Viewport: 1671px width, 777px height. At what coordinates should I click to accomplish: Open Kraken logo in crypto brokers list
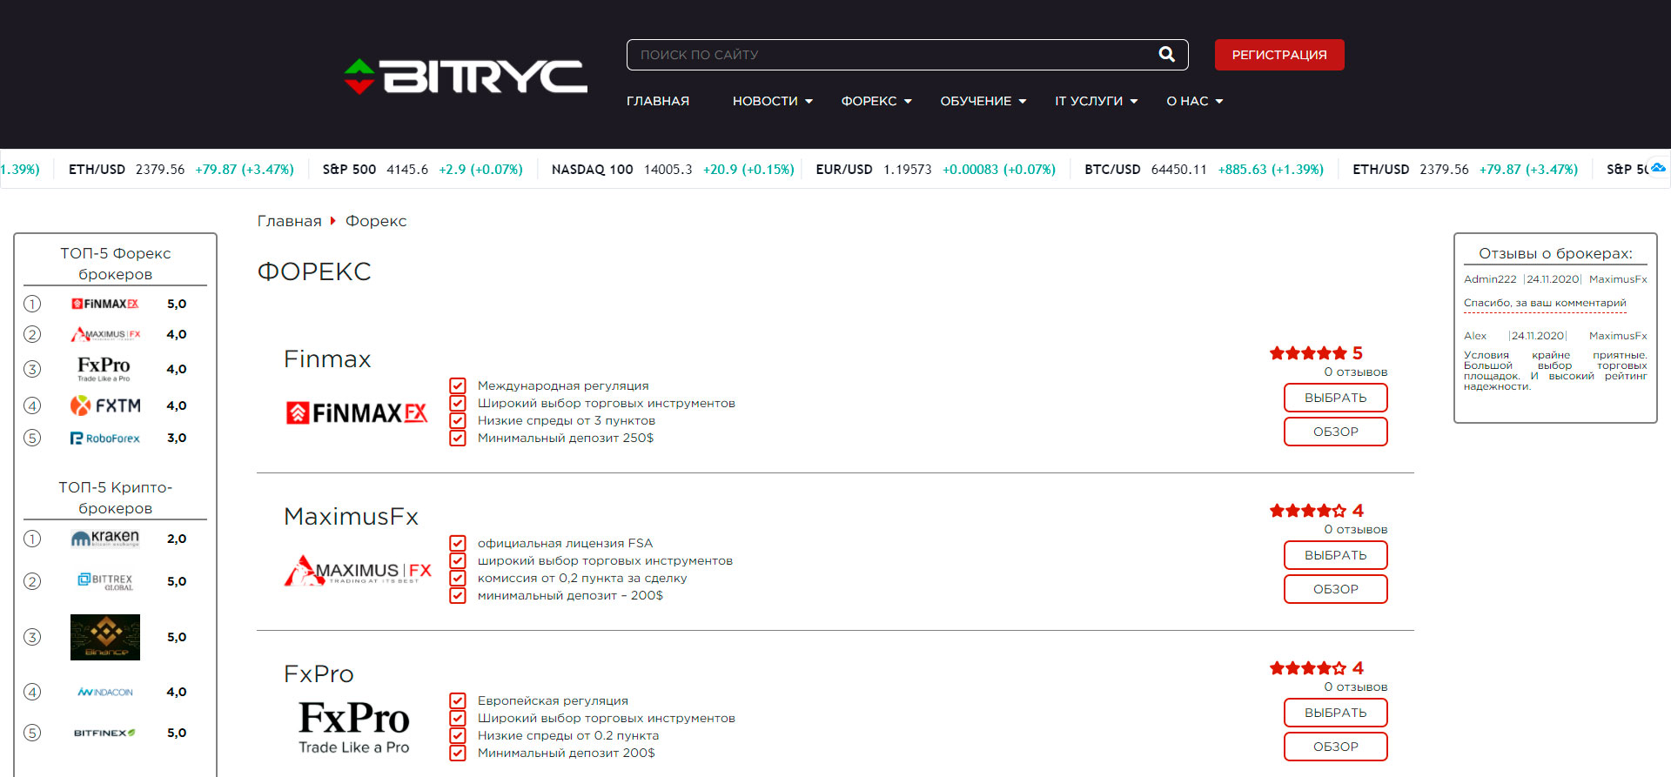pos(105,539)
